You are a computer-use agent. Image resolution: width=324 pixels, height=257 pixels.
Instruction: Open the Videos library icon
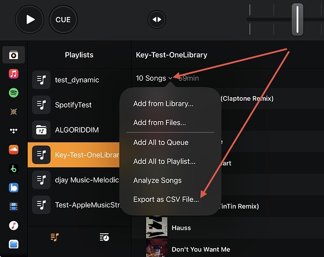13,207
